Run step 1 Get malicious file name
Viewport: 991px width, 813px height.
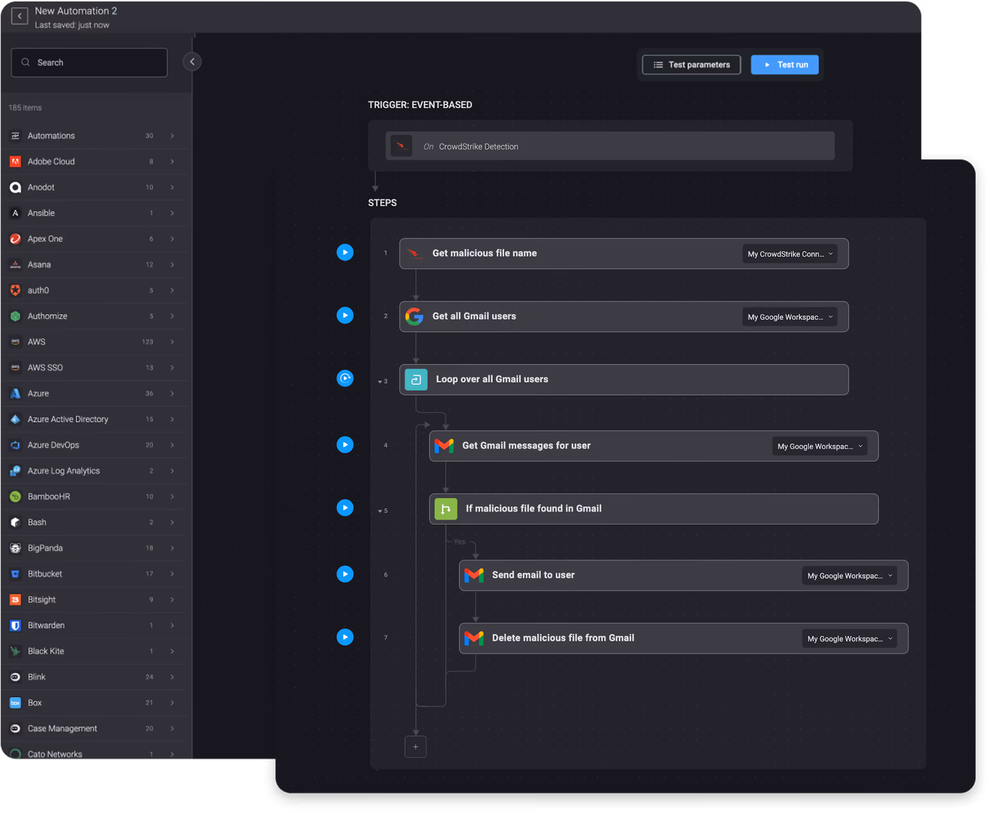click(345, 253)
